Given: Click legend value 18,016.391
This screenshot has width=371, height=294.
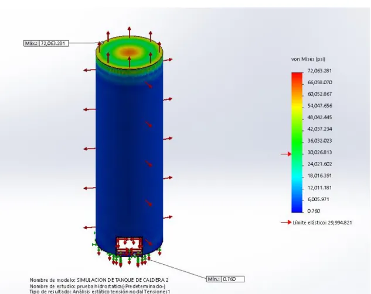Looking at the screenshot, I should click(x=319, y=176).
